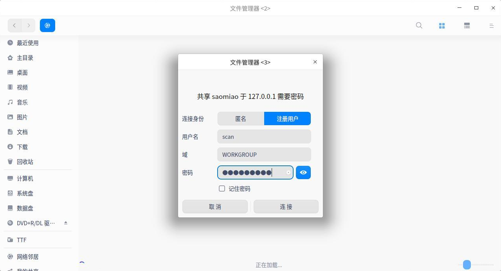Image resolution: width=501 pixels, height=271 pixels.
Task: Select 注册用户 connection identity
Action: coord(288,118)
